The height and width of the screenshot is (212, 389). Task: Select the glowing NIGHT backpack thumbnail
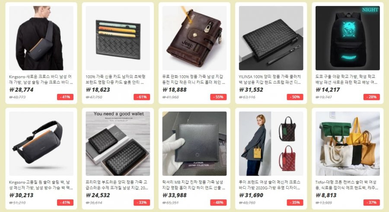(348, 38)
